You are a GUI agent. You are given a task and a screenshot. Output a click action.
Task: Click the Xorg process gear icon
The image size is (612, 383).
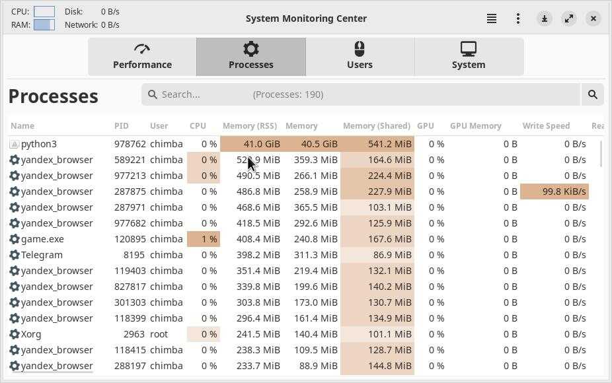15,334
